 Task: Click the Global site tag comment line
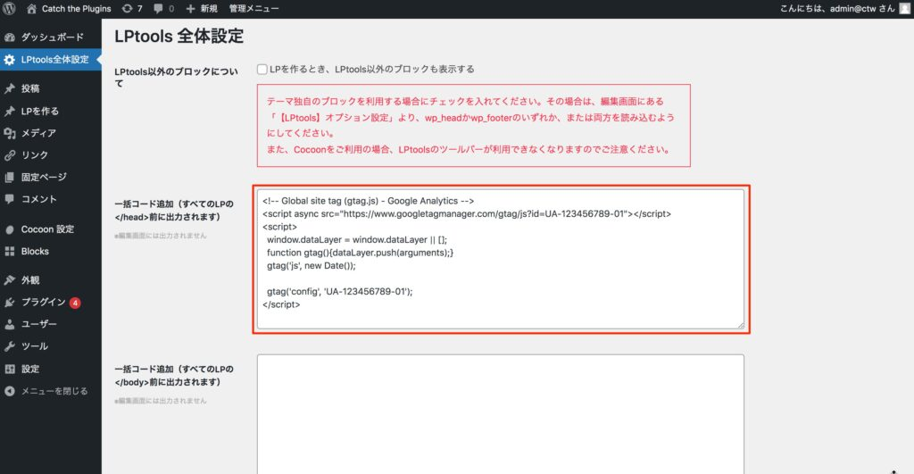(369, 201)
